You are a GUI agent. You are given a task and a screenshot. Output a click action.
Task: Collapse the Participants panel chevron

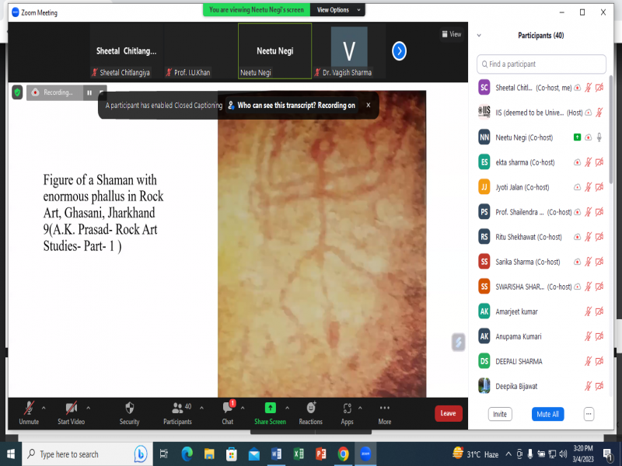click(479, 36)
